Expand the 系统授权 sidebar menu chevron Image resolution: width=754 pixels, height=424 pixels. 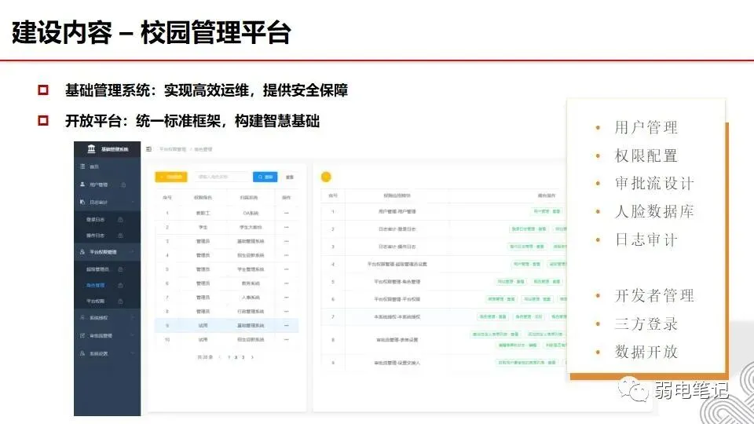coord(133,318)
